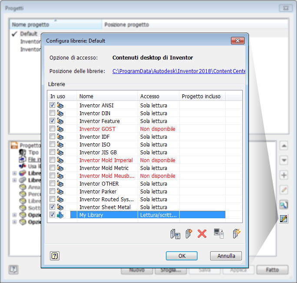Sort by the Accesso column header

click(x=158, y=96)
